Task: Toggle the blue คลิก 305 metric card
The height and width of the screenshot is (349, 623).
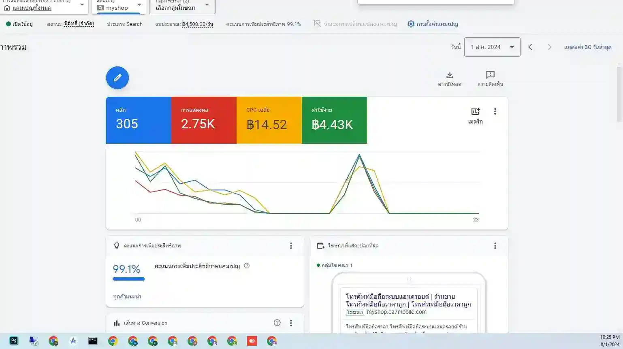Action: 138,120
